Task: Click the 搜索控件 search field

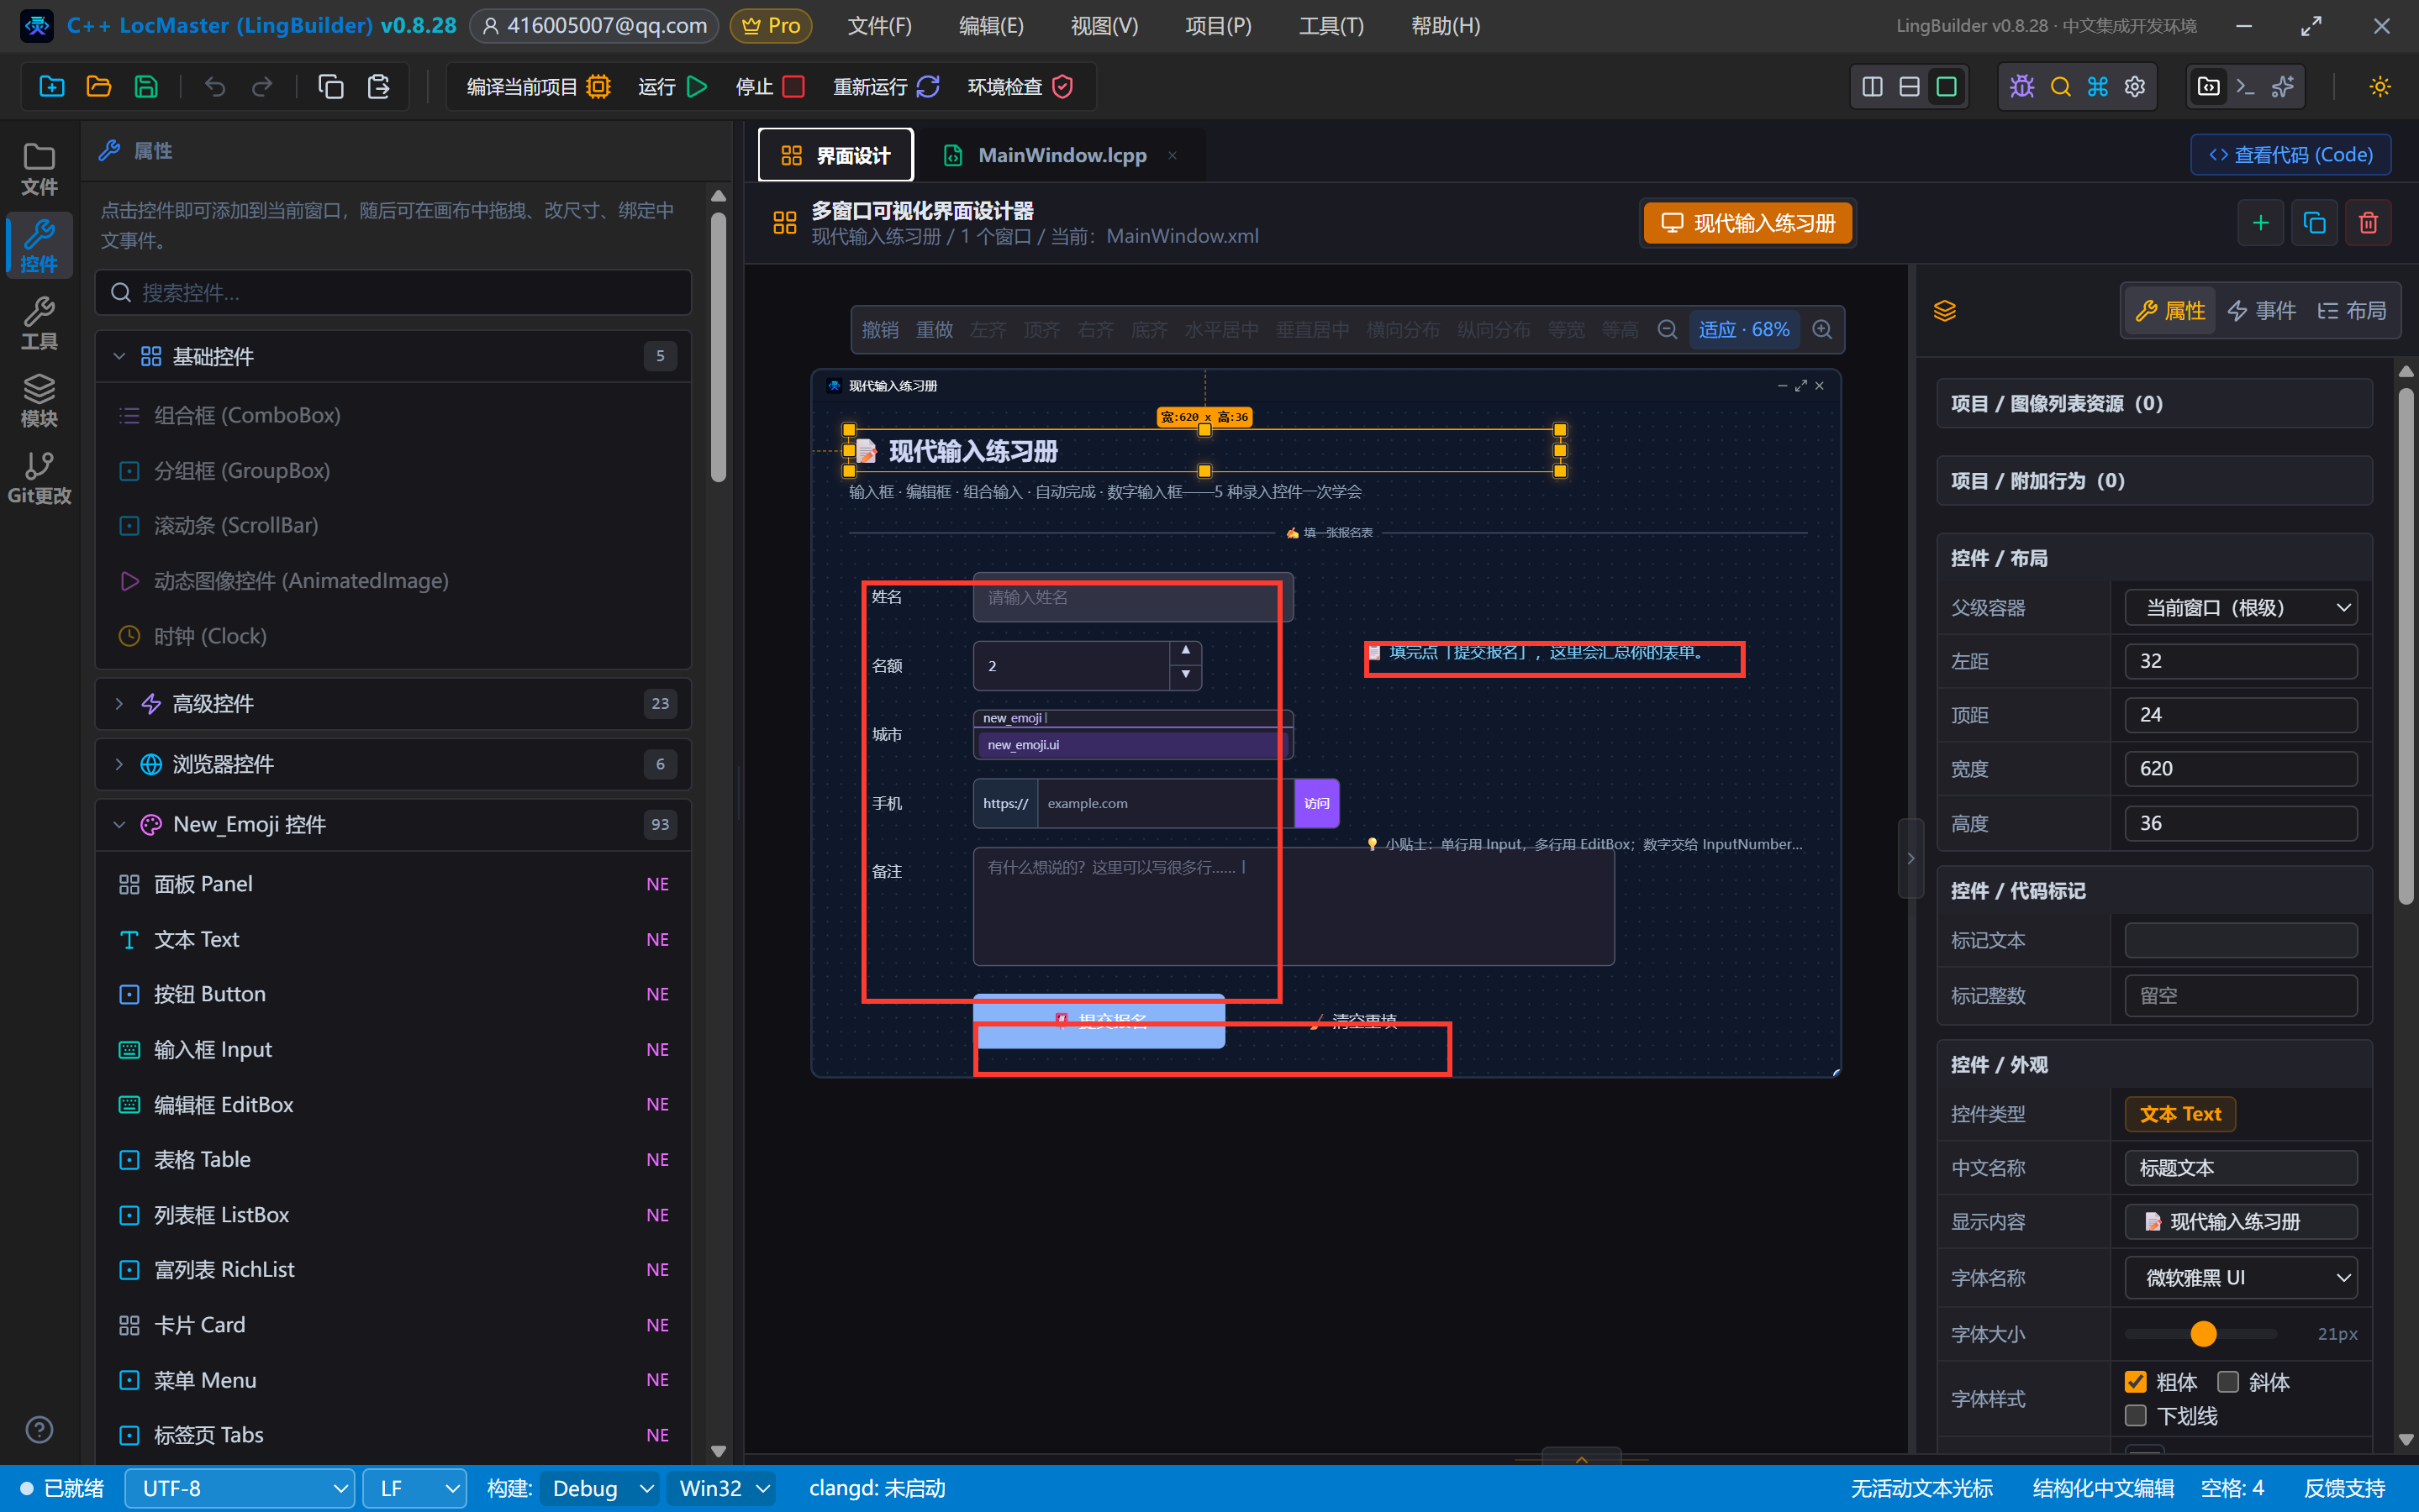Action: 393,293
